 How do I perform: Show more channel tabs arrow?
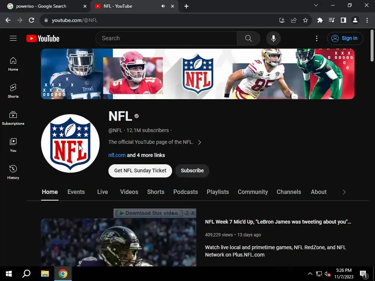coord(344,192)
